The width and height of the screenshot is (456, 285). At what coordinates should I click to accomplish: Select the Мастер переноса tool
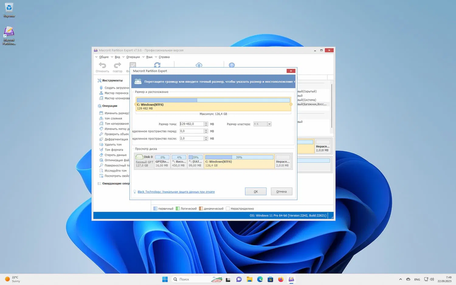116,93
